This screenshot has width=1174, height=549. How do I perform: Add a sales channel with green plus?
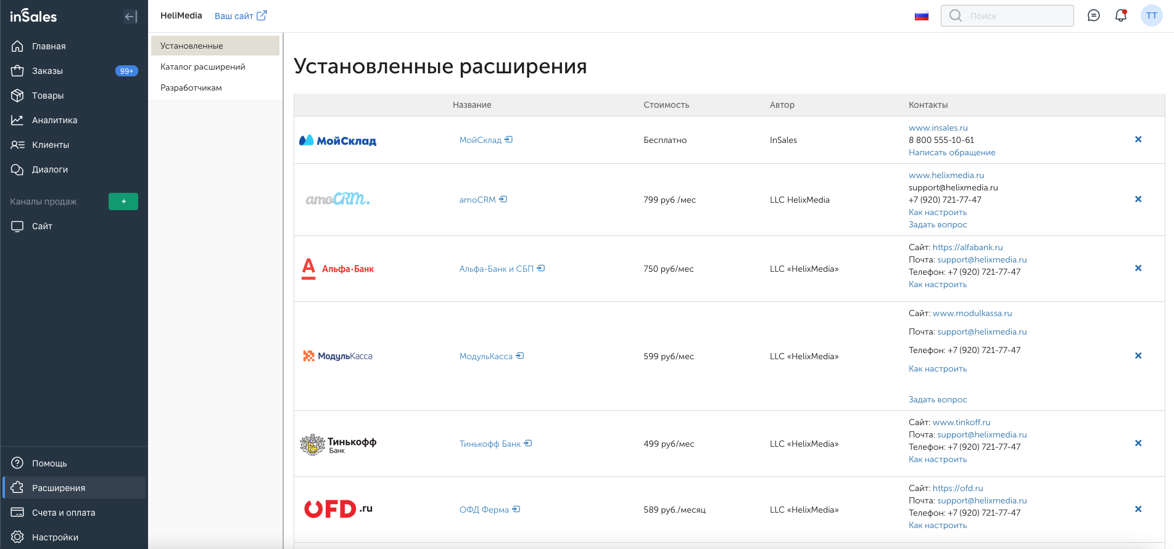(123, 201)
